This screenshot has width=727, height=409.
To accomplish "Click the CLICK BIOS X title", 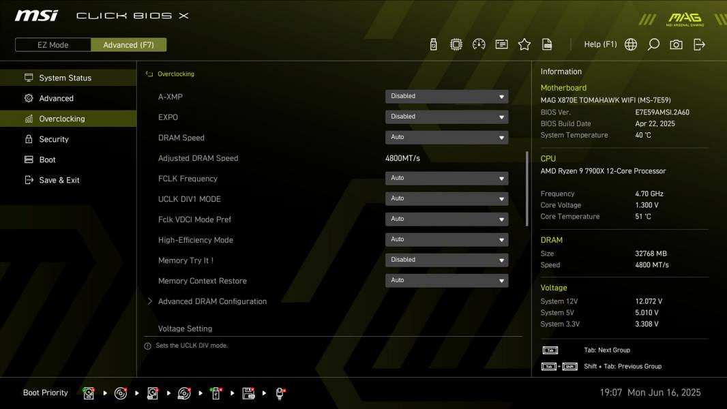I will coord(132,16).
